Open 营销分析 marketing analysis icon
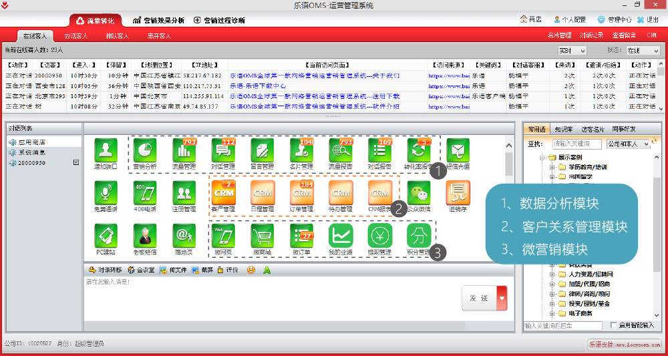This screenshot has width=668, height=356. [x=145, y=150]
